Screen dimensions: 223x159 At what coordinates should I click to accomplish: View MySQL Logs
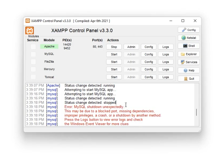pos(166,54)
